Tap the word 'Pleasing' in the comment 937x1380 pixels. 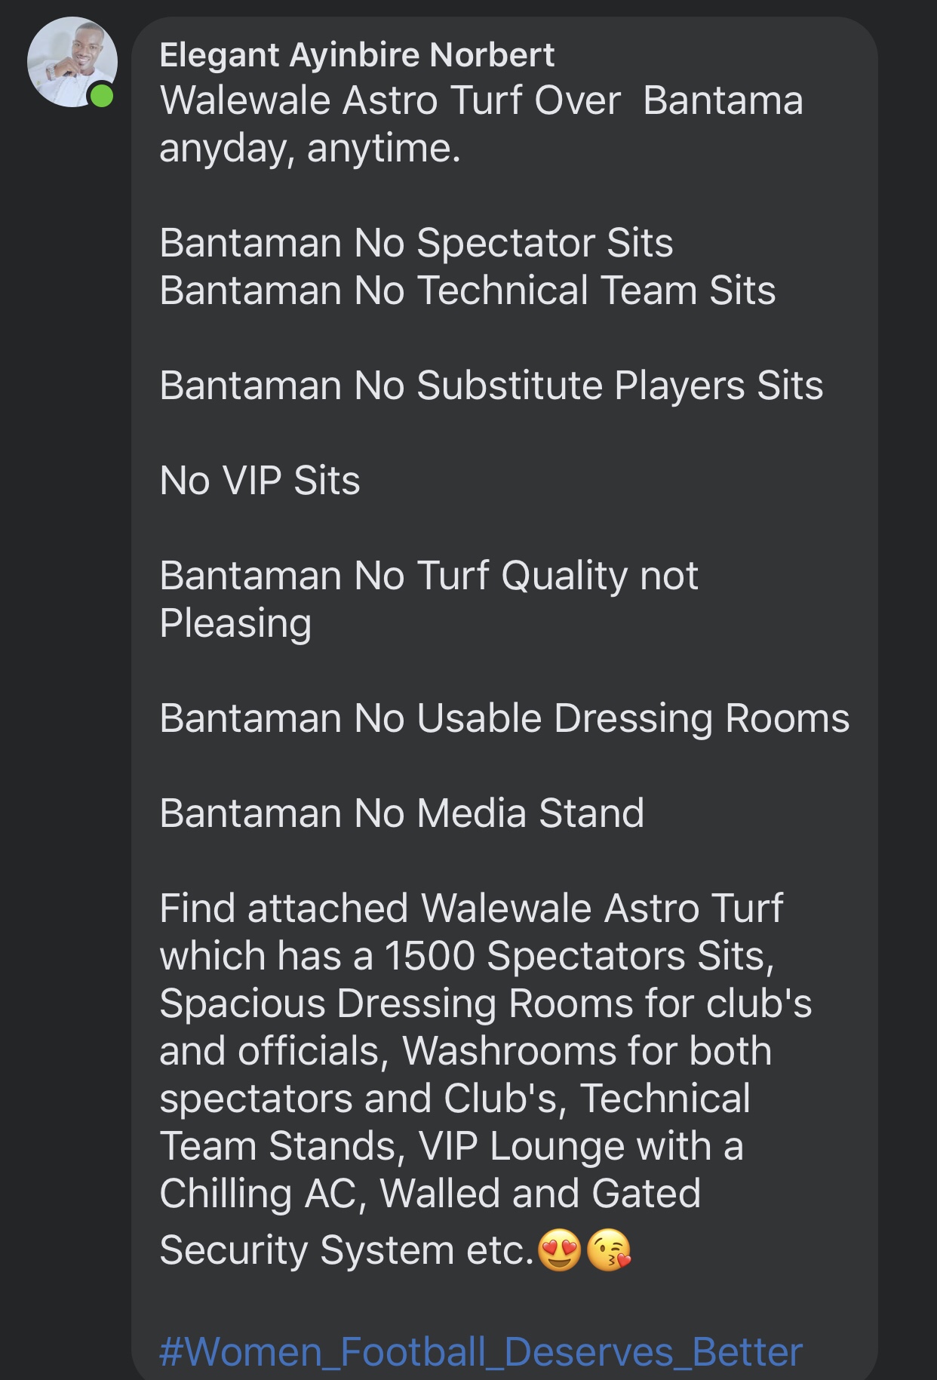click(235, 625)
